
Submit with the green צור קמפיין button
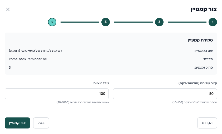point(17,123)
